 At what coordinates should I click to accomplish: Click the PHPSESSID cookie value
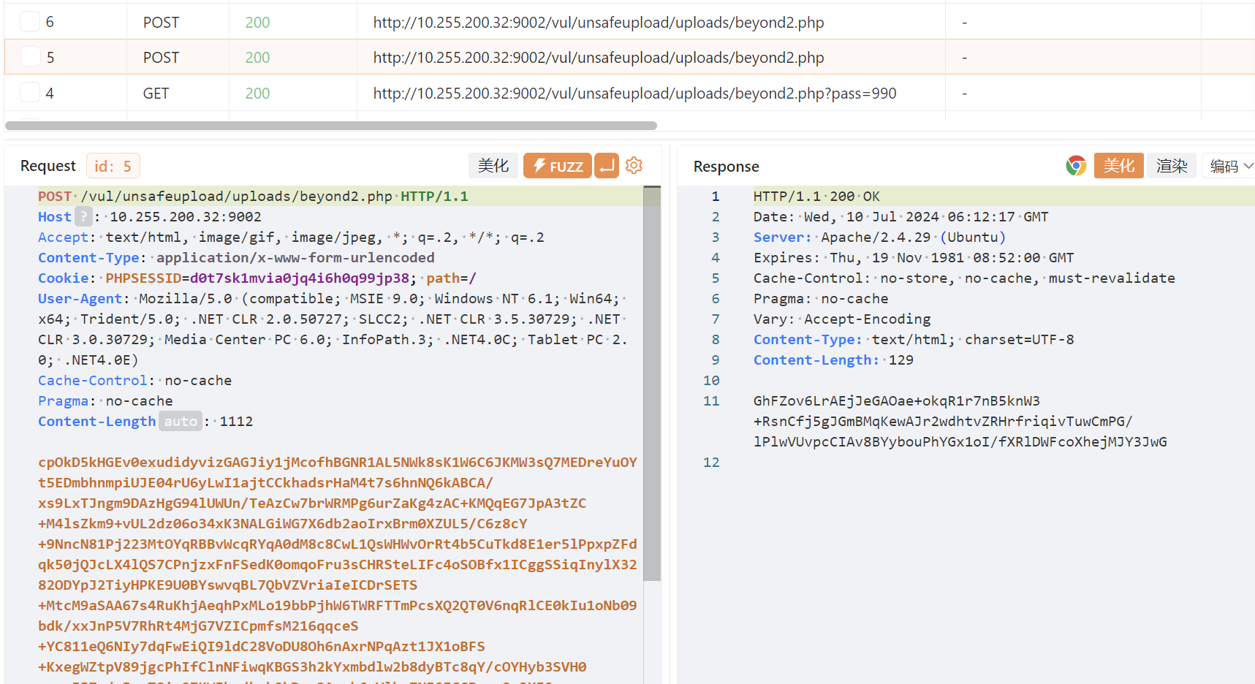pyautogui.click(x=300, y=278)
